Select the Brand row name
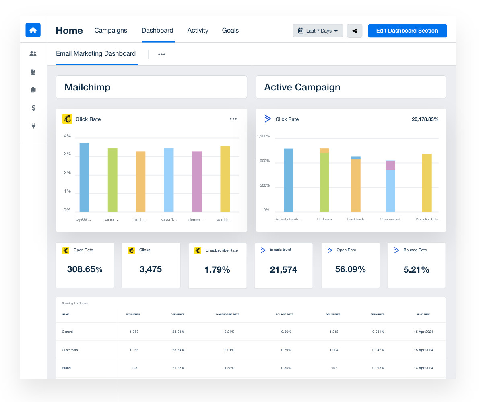 (x=66, y=368)
